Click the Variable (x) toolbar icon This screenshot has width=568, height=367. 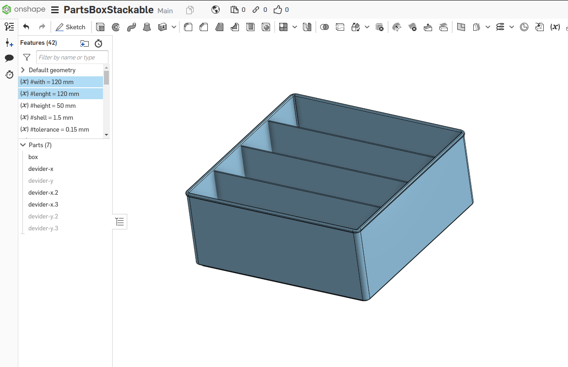pyautogui.click(x=555, y=27)
